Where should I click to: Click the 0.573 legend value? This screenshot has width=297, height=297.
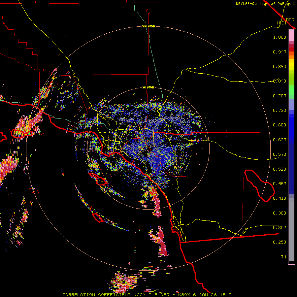point(280,154)
